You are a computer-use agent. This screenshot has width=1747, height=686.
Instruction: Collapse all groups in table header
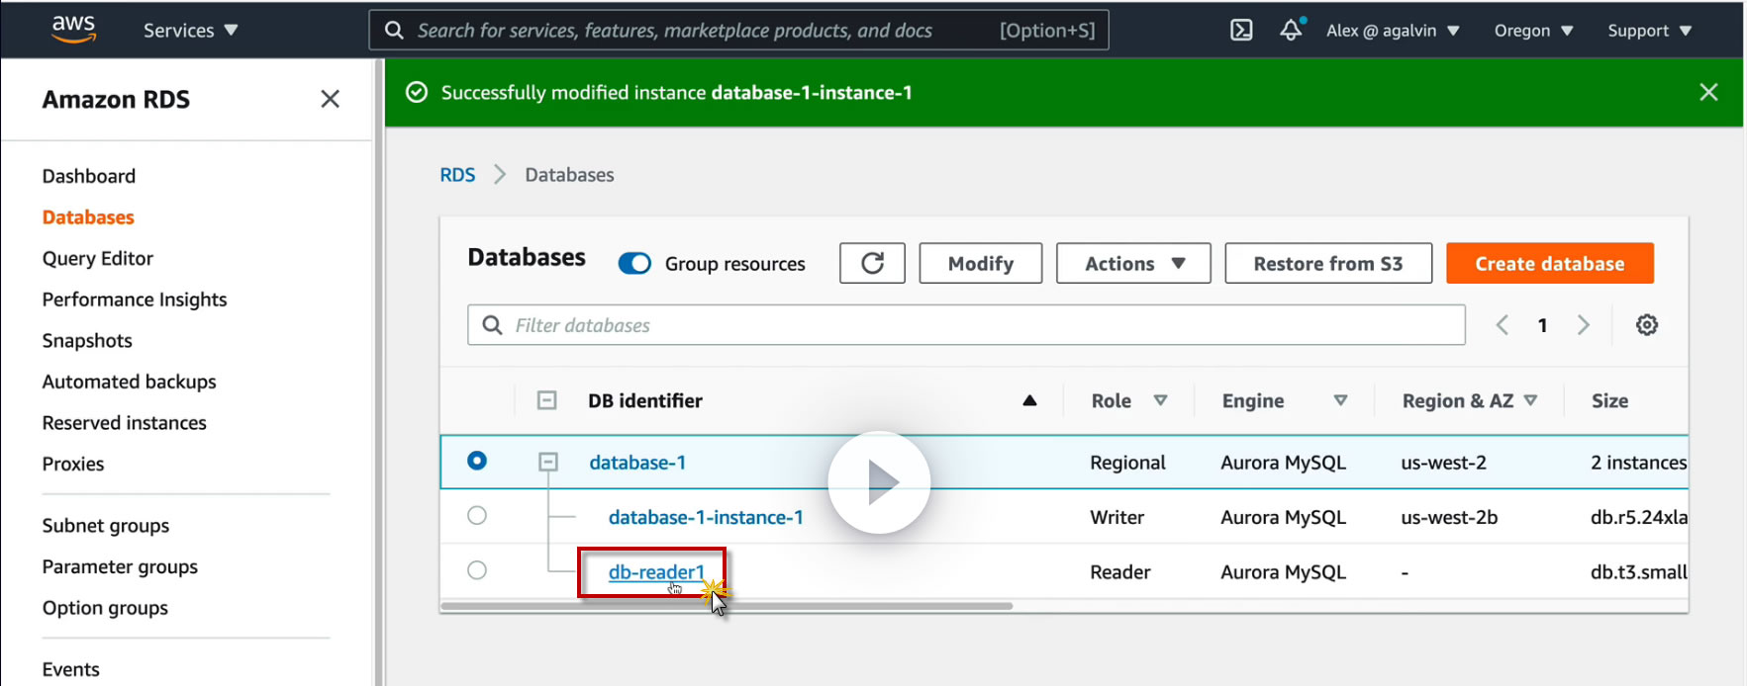point(546,400)
